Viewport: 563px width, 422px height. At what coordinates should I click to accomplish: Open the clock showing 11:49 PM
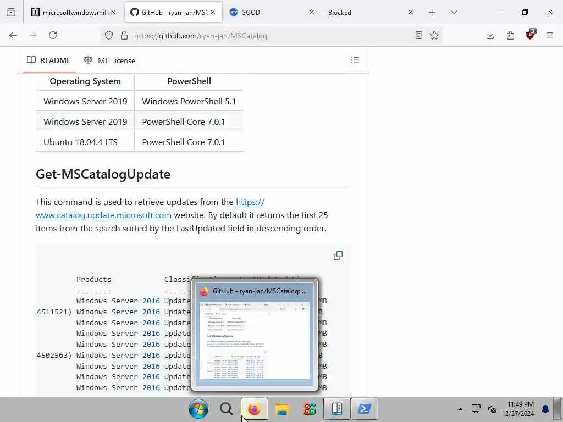[518, 409]
